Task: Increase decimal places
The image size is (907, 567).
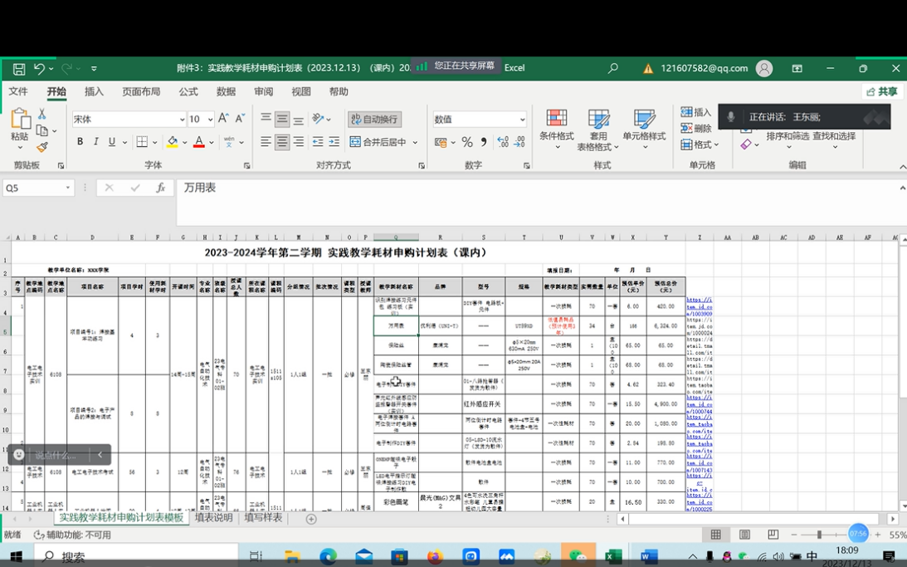Action: 503,142
